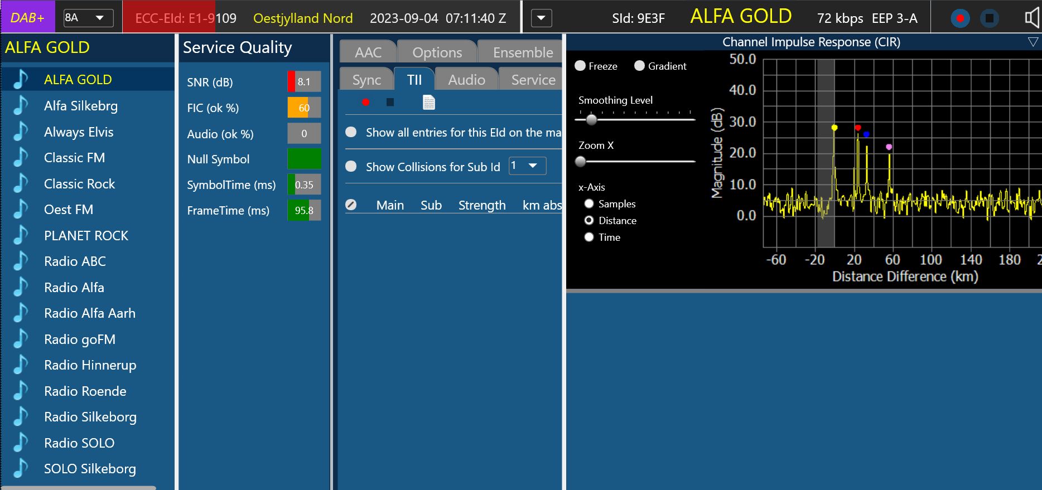1042x490 pixels.
Task: Click the music note icon beside Radio Hinnerup
Action: [21, 365]
